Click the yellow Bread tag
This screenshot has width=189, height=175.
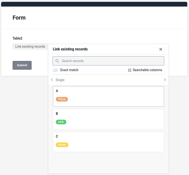[62, 145]
